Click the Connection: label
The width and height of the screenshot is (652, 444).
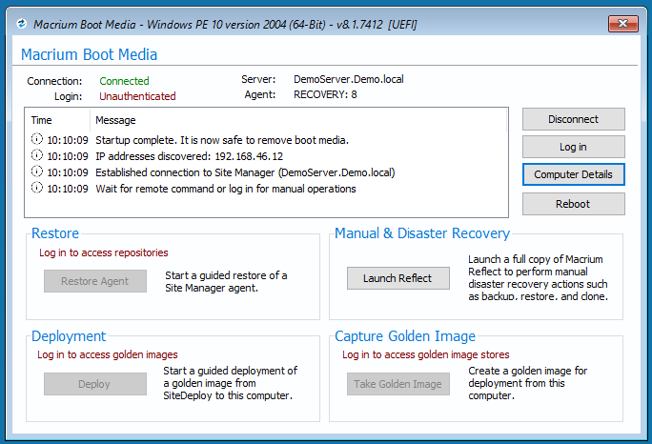54,81
